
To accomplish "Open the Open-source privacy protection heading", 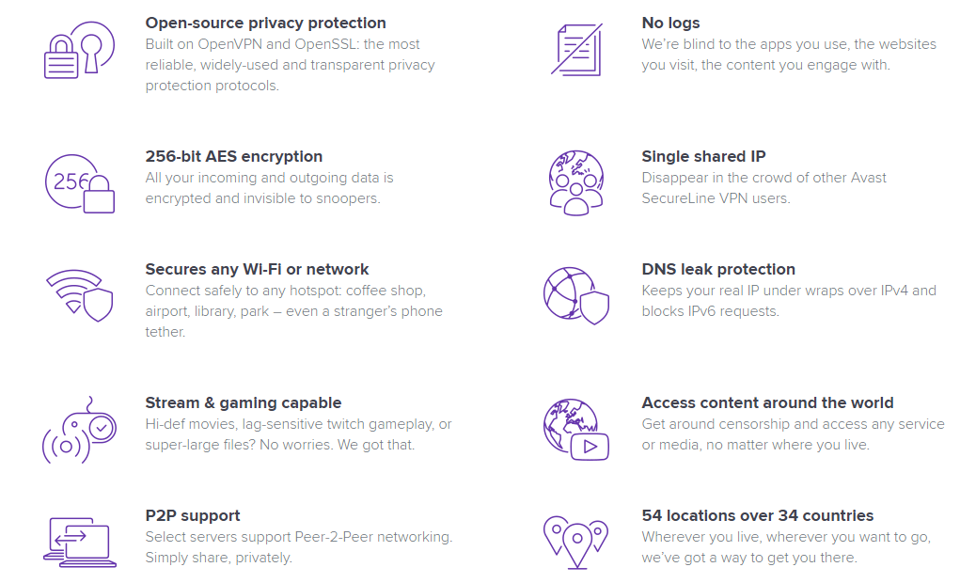I will [266, 24].
